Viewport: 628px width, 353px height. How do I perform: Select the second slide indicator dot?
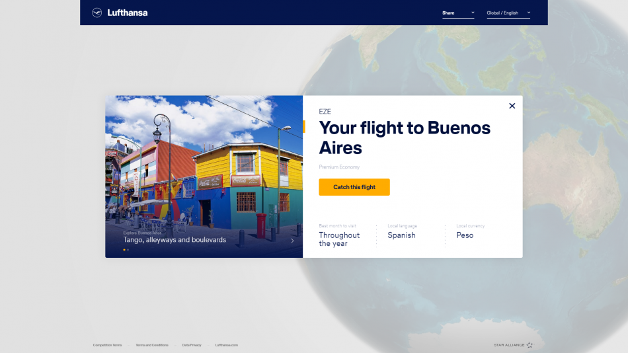click(x=128, y=250)
